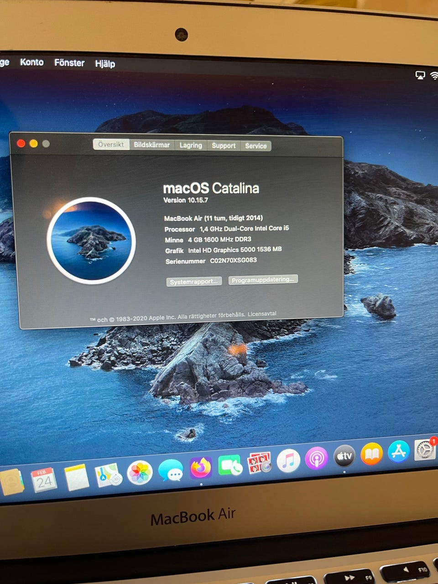Open System Preferences from dock

425,450
